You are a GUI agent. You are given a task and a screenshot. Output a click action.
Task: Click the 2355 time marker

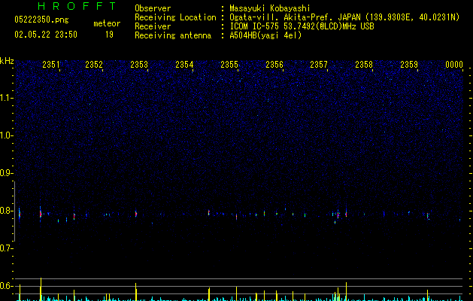(229, 65)
